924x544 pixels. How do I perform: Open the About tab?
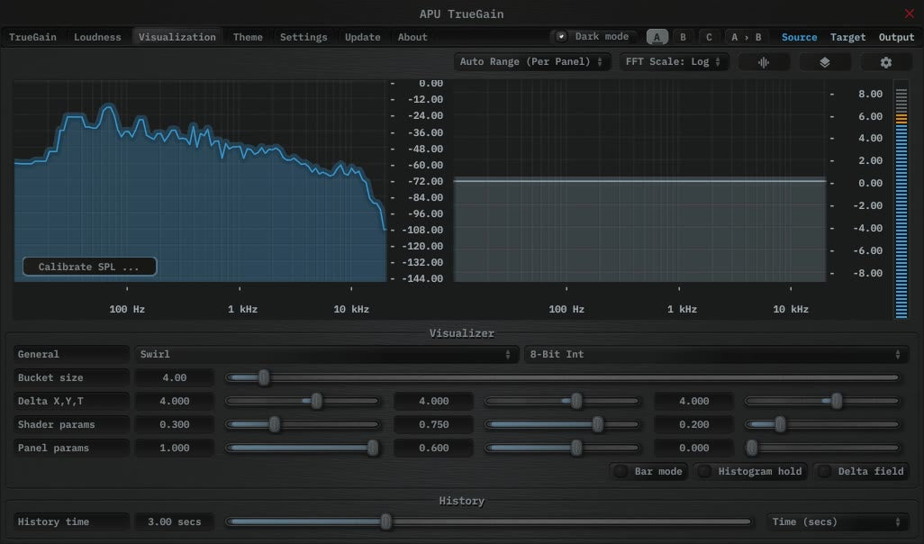point(412,37)
